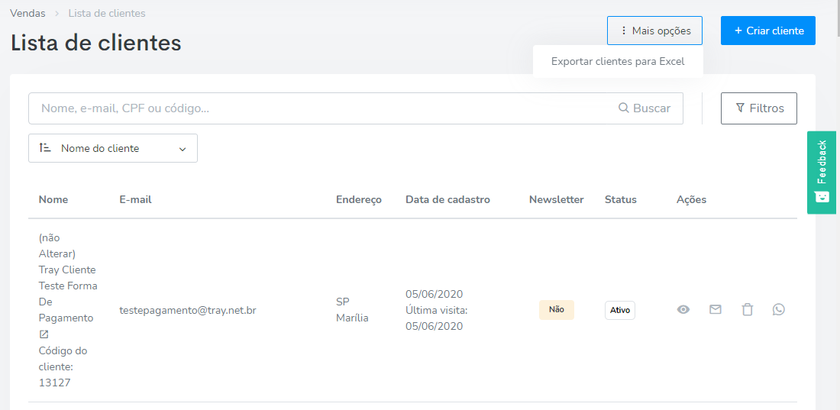Viewport: 840px width, 410px height.
Task: Open the Mais opções menu
Action: click(654, 31)
